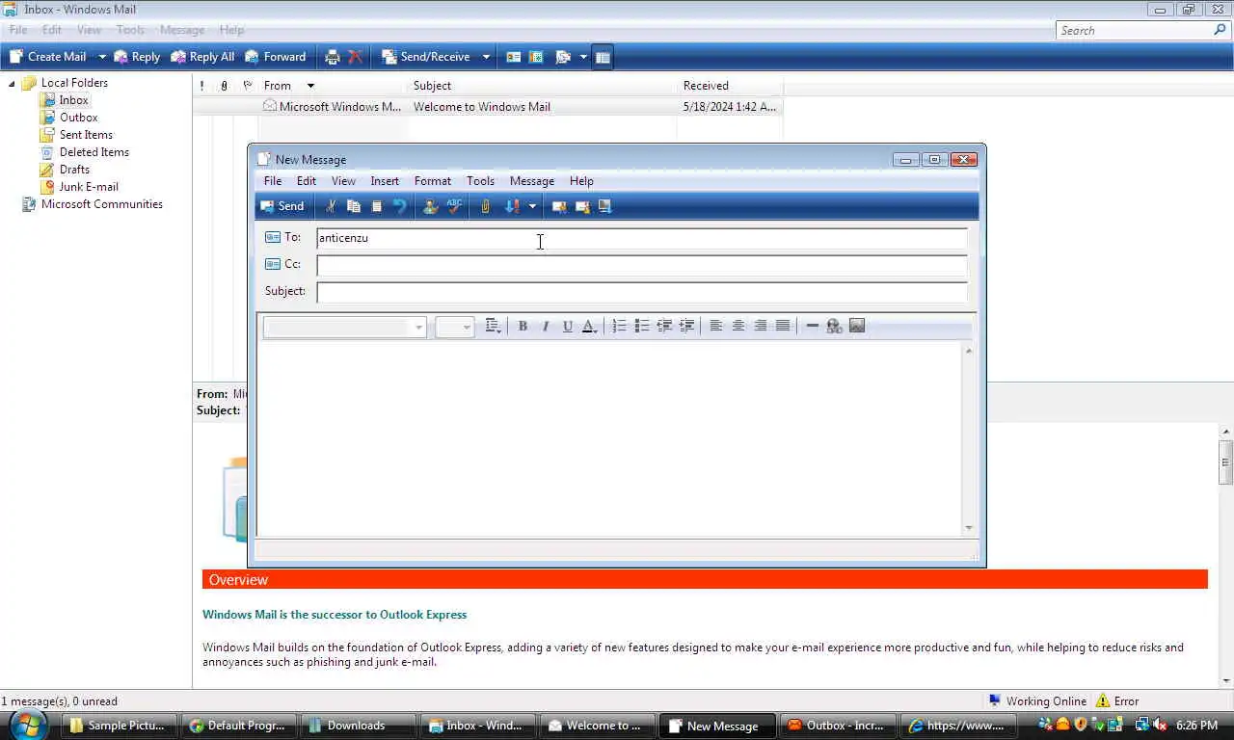Toggle Justify alignment
1234x740 pixels.
coord(783,326)
